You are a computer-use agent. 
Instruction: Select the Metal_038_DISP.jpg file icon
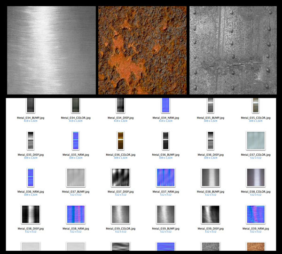click(x=30, y=214)
